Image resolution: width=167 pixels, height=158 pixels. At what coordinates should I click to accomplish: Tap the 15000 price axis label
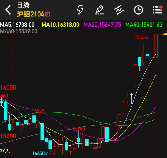[x=8, y=136]
